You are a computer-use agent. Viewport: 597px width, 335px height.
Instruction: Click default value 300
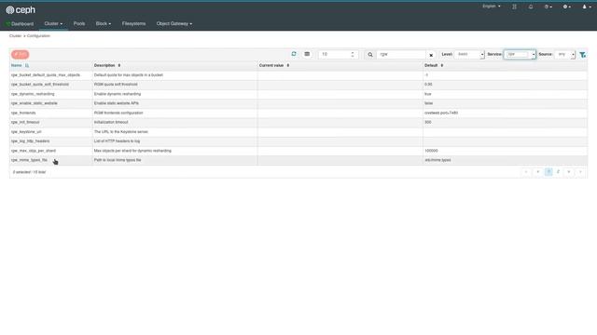click(x=428, y=122)
